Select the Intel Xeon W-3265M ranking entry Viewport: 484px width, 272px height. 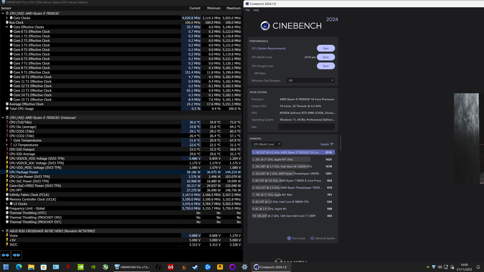293,166
